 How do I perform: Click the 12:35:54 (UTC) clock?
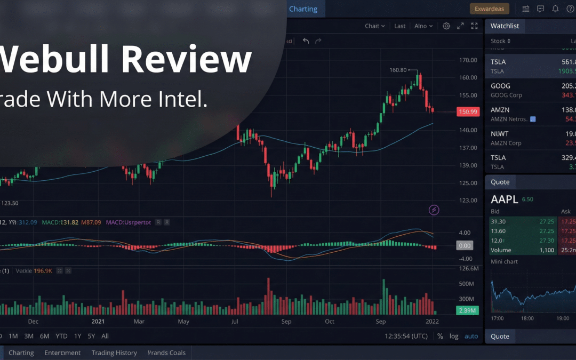pos(406,336)
